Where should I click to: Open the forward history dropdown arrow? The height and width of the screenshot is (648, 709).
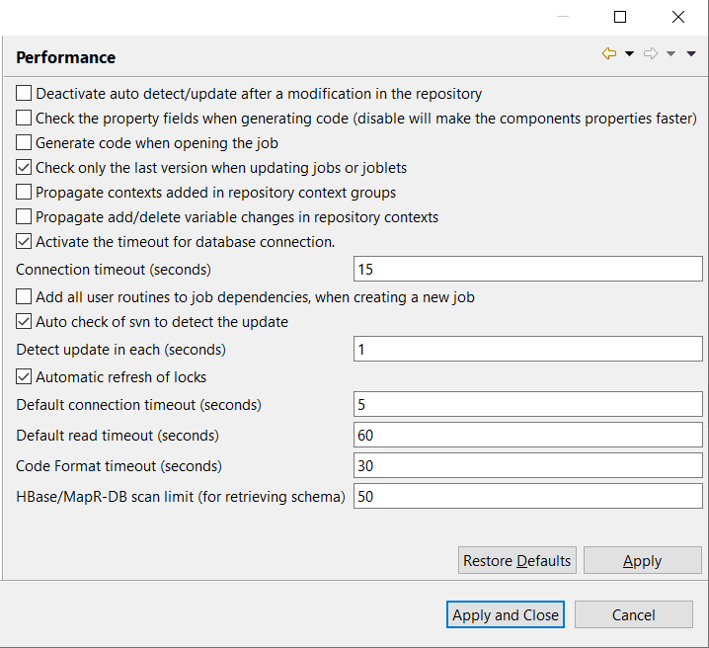[x=671, y=54]
